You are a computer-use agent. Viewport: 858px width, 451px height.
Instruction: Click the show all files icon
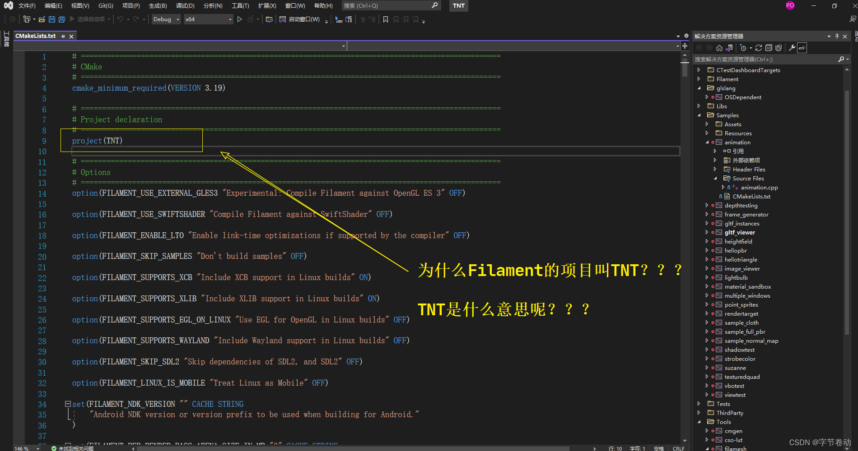(x=779, y=48)
